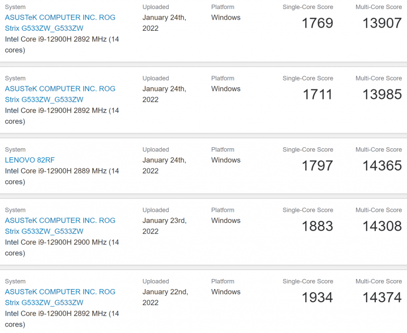Click the 13985 multi-core score

click(382, 95)
